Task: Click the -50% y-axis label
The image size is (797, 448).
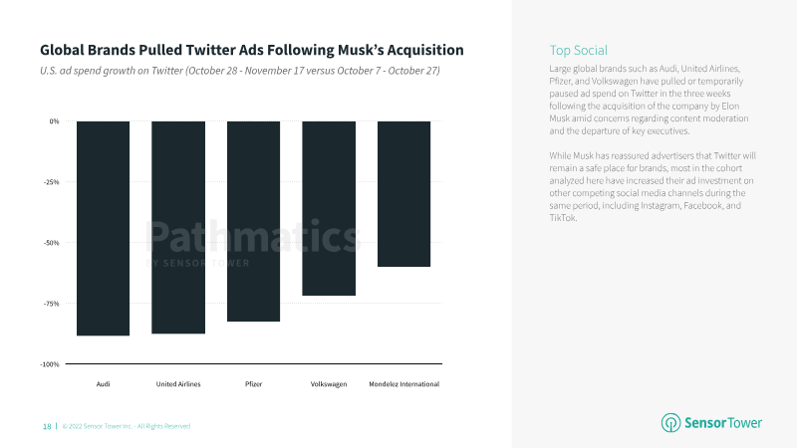Action: (52, 243)
